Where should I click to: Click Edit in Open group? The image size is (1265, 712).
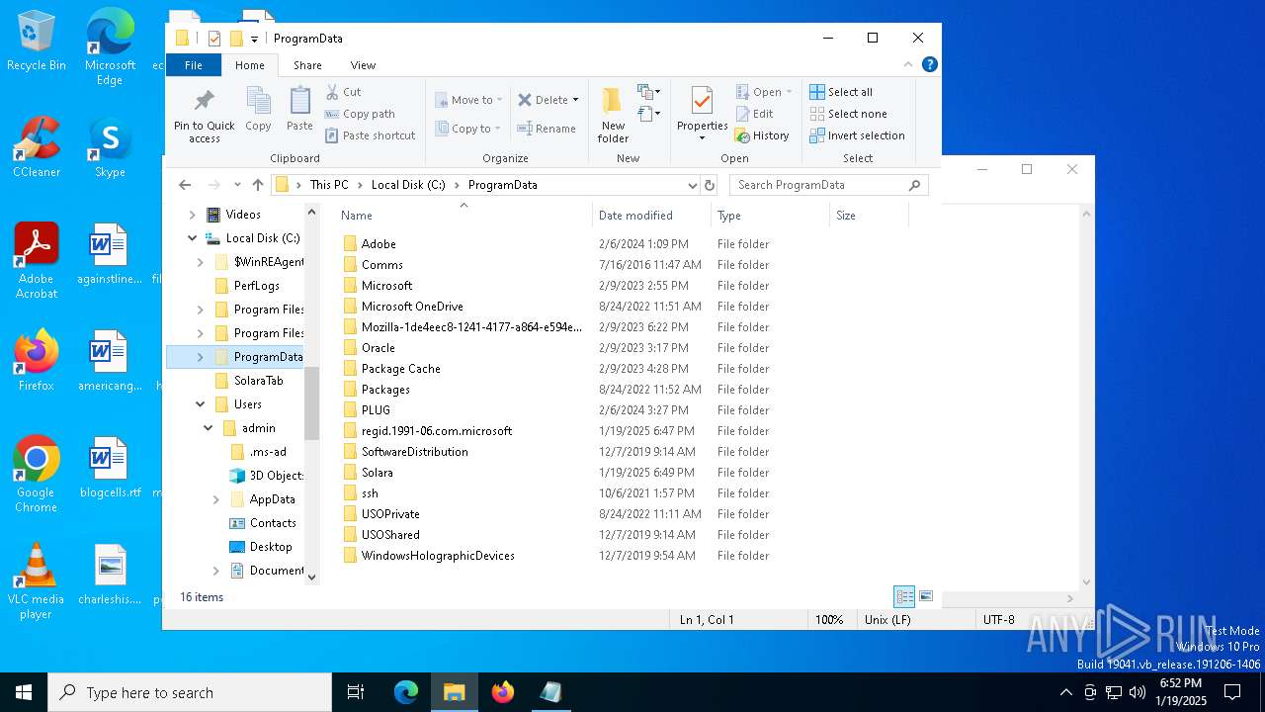point(754,114)
